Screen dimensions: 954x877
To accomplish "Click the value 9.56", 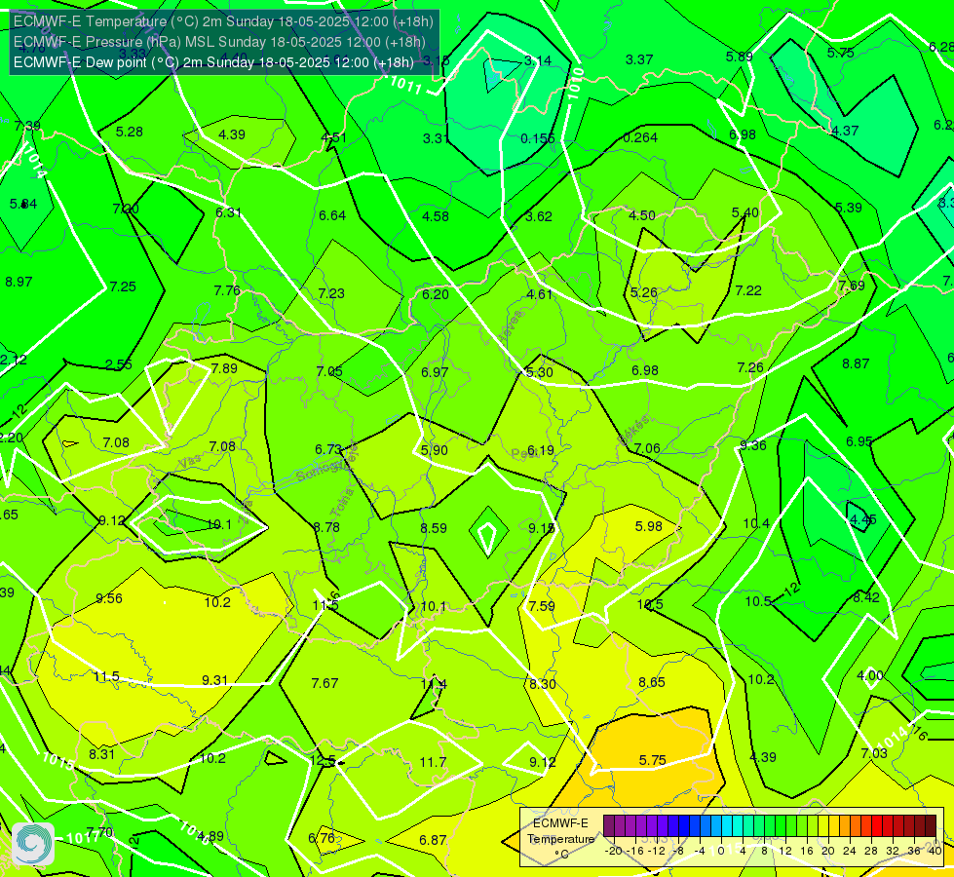I will click(109, 598).
